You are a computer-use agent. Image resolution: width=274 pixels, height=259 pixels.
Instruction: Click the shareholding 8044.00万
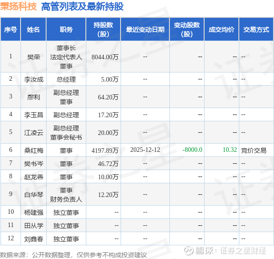(105, 57)
